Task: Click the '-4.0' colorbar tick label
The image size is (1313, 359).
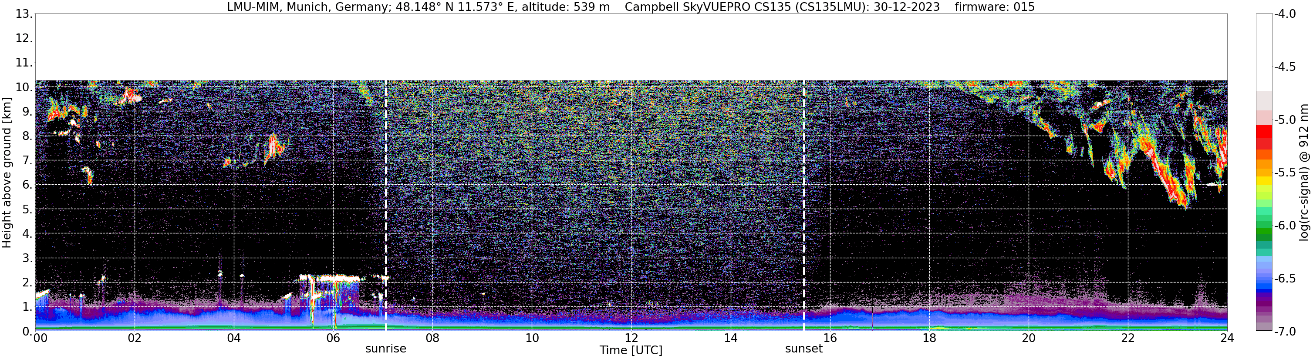Action: [1284, 14]
